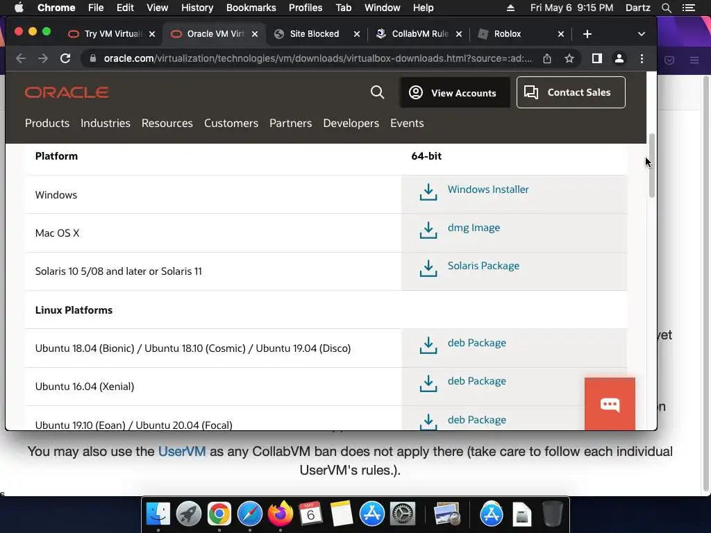711x533 pixels.
Task: Open the Chrome profile icon
Action: pyautogui.click(x=619, y=58)
